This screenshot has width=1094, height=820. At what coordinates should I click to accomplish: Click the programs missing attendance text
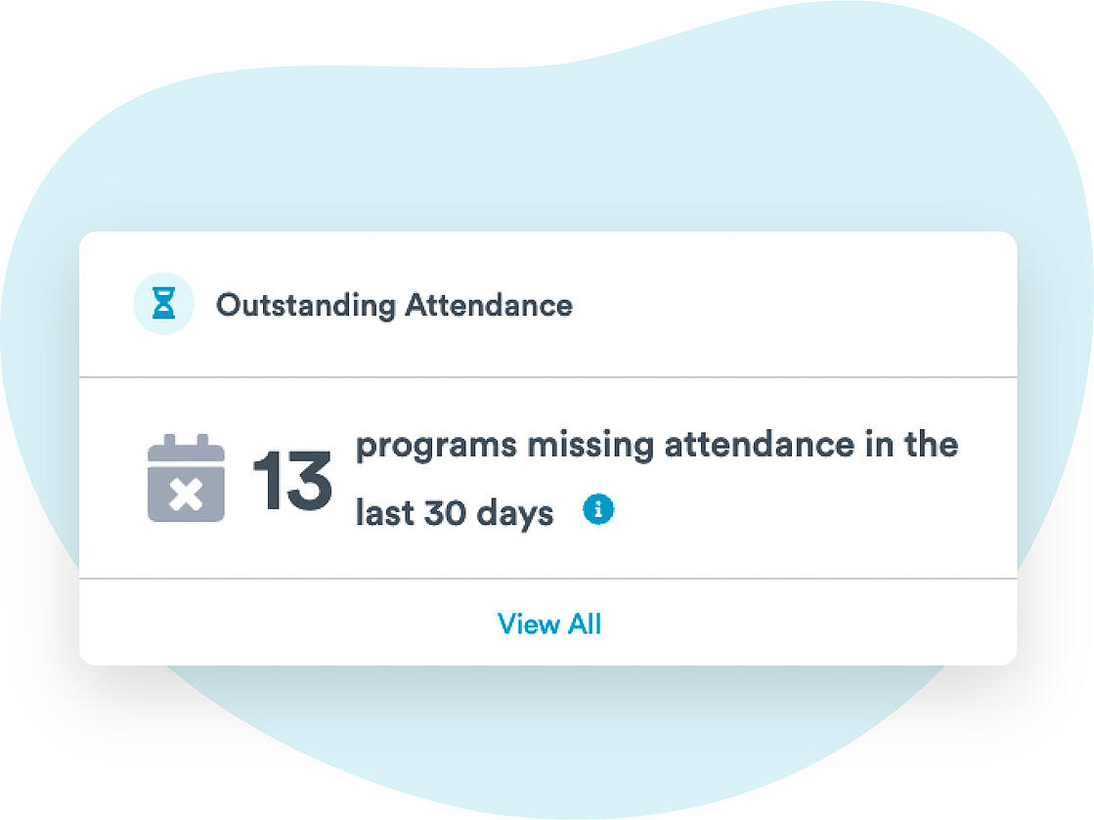(657, 444)
